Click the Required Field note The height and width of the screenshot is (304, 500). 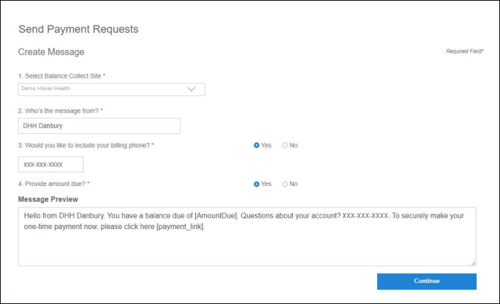[465, 51]
